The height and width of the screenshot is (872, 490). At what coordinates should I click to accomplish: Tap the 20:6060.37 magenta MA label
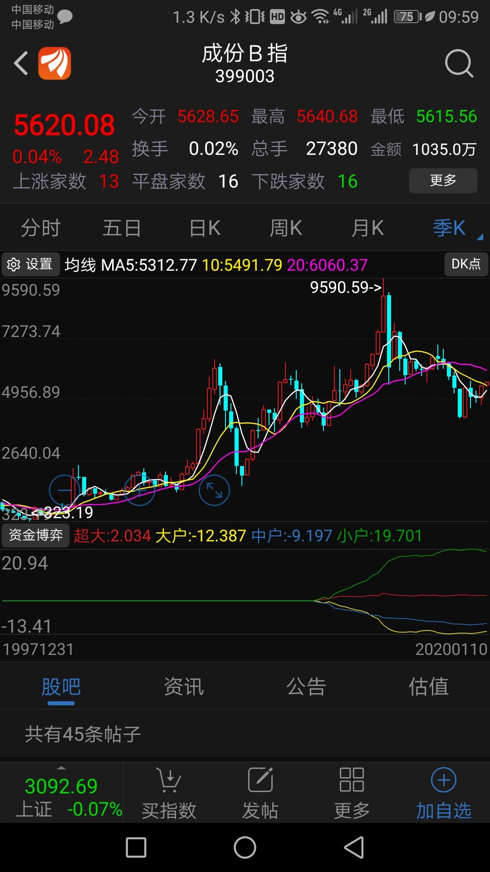(x=327, y=265)
